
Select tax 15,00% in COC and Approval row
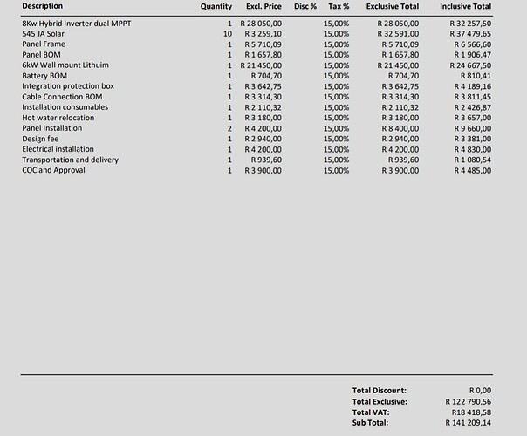337,170
